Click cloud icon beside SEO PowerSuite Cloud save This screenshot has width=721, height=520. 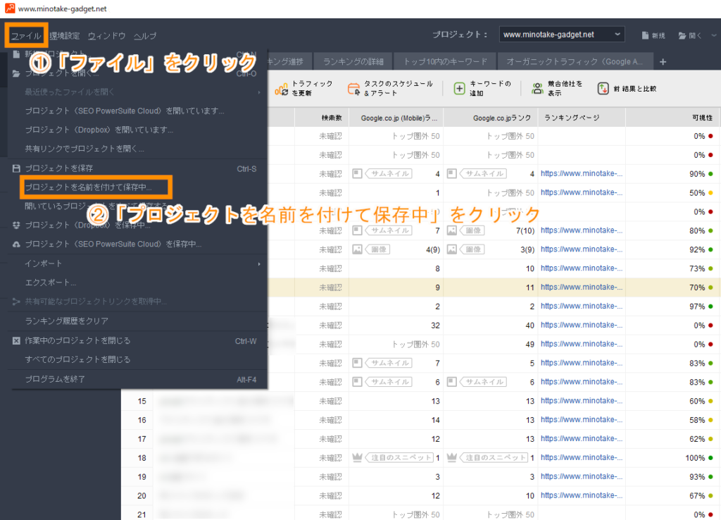click(17, 244)
